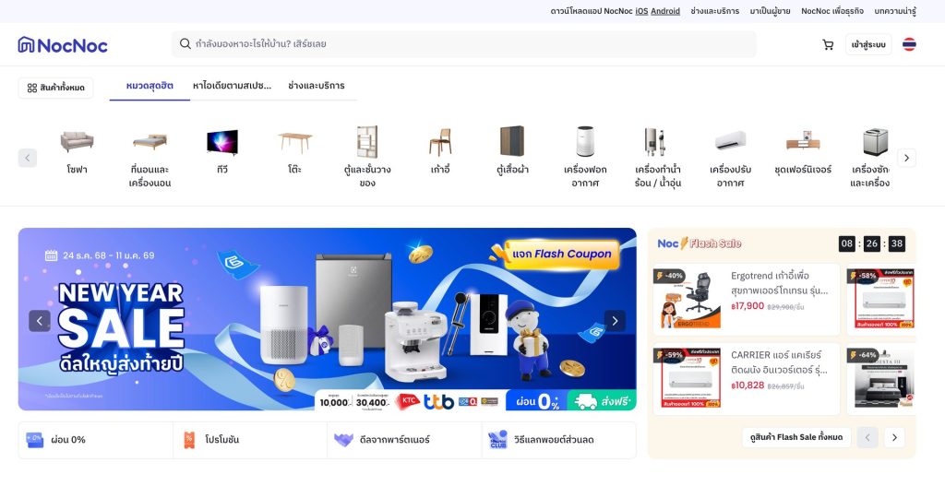Select the sofa category icon
This screenshot has width=945, height=498.
[77, 143]
